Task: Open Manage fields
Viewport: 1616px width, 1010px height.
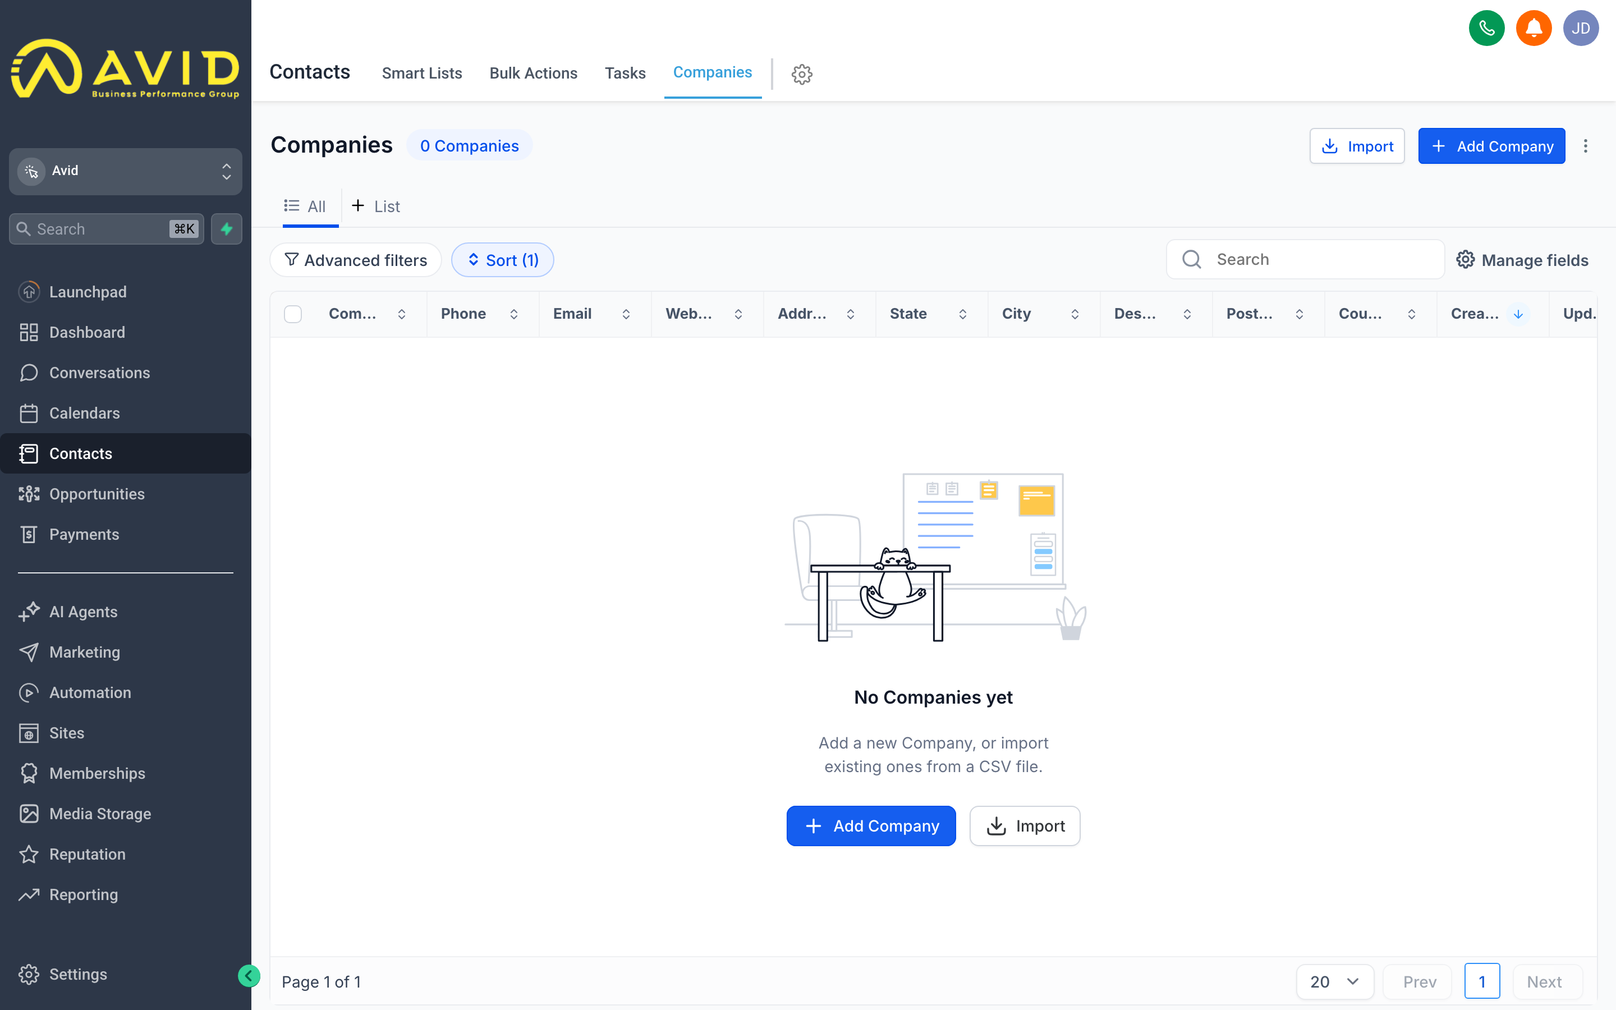Action: 1522,260
